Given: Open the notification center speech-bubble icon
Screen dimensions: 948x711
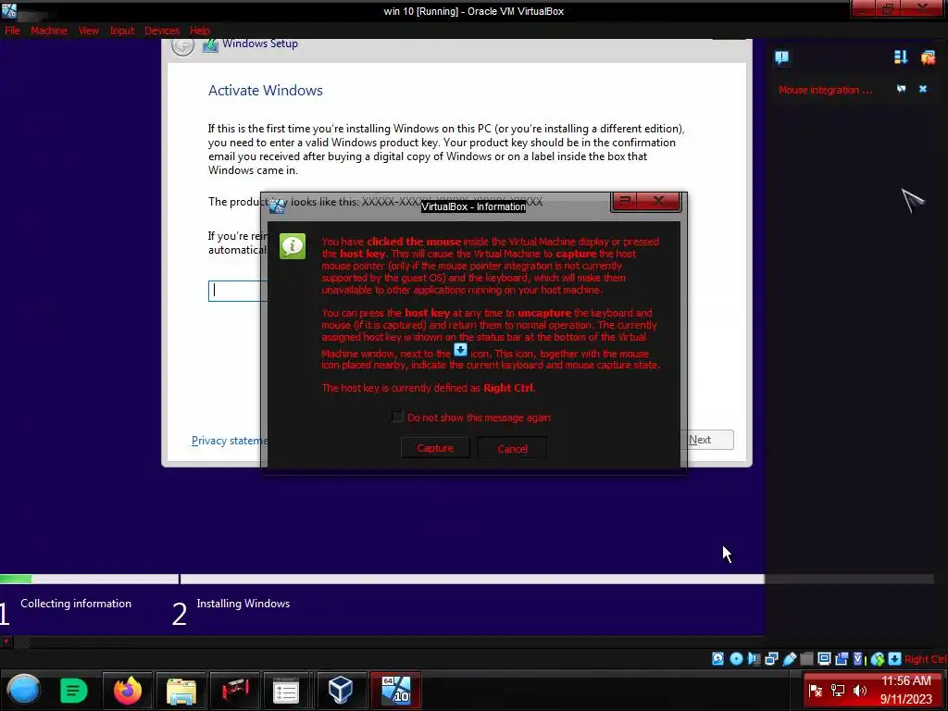Looking at the screenshot, I should click(x=781, y=57).
